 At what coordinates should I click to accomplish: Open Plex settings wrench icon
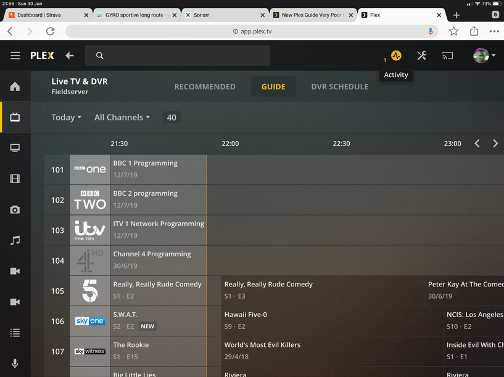click(x=422, y=55)
